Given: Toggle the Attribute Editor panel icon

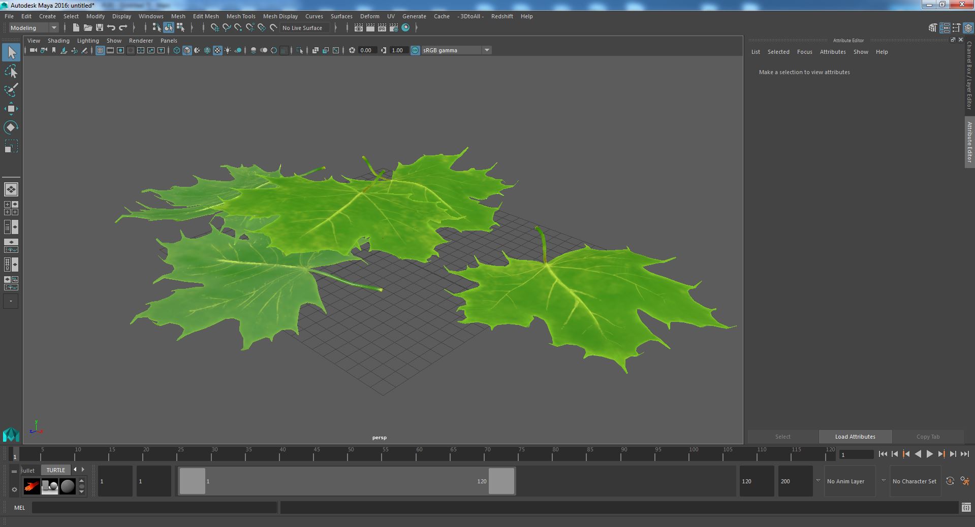Looking at the screenshot, I should click(x=945, y=28).
